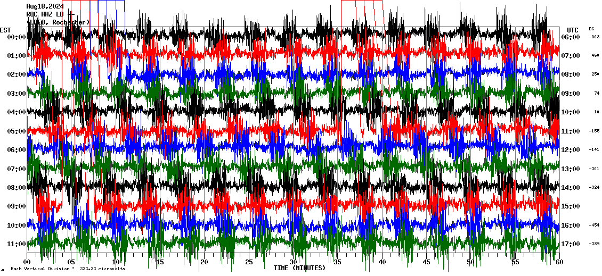602x276 pixels.
Task: Click the "Each Vertical Division = 333.33 microvolts" note
Action: click(x=68, y=269)
